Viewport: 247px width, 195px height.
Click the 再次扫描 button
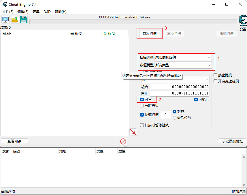pos(174,34)
